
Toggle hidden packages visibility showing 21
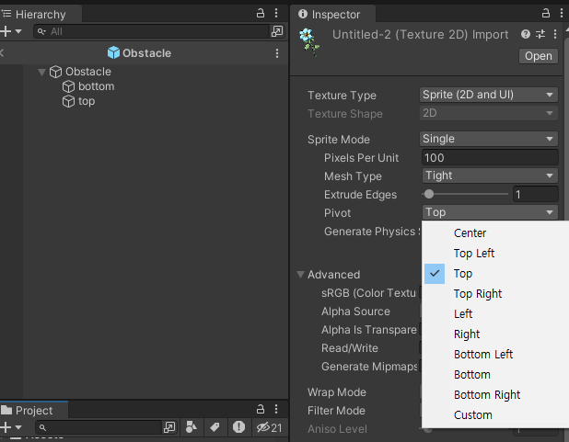[x=269, y=428]
